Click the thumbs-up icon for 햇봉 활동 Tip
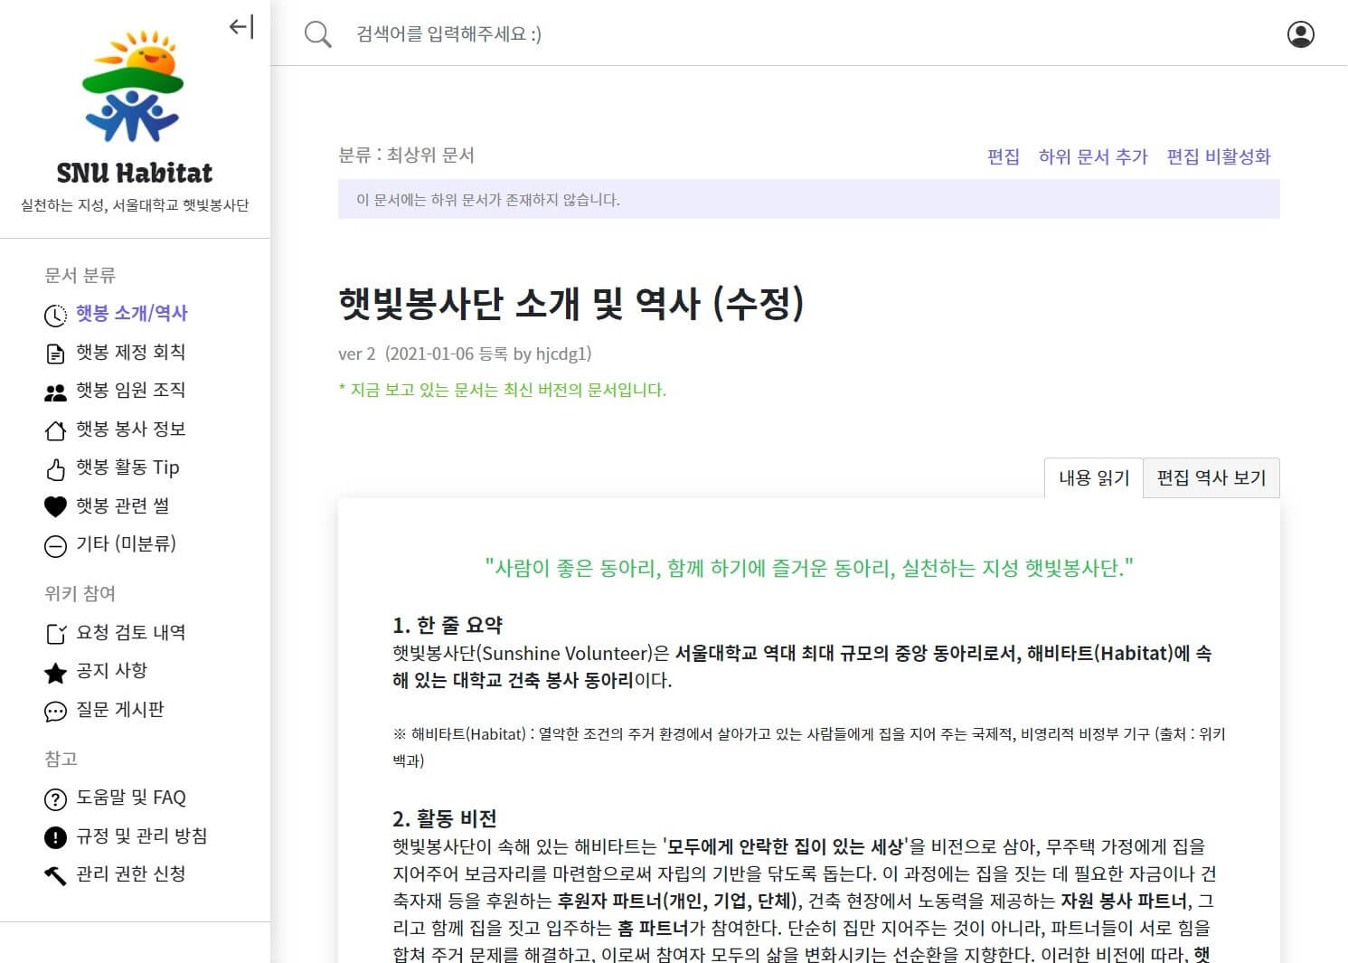The width and height of the screenshot is (1348, 963). 55,469
